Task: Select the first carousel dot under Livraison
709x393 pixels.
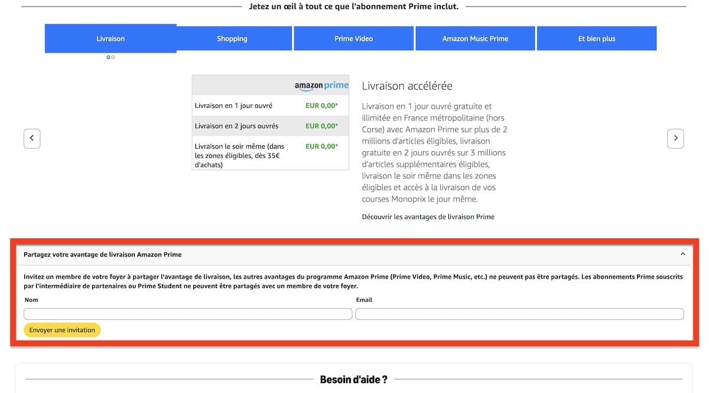Action: click(x=108, y=57)
